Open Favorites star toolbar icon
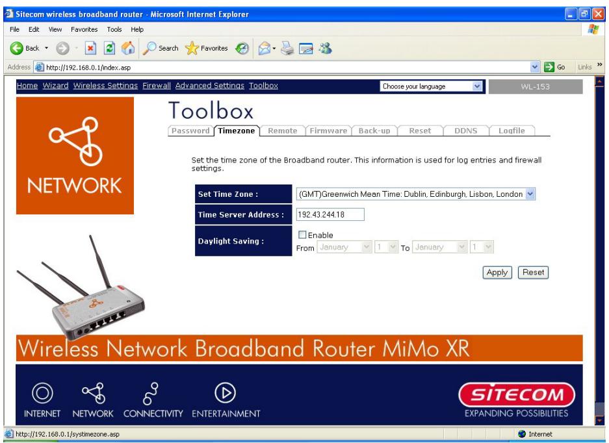The image size is (609, 443). [192, 48]
